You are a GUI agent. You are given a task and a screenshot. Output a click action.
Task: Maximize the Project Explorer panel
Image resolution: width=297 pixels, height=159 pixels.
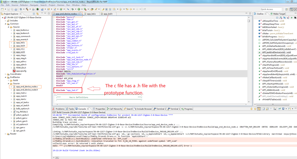[x=49, y=13]
